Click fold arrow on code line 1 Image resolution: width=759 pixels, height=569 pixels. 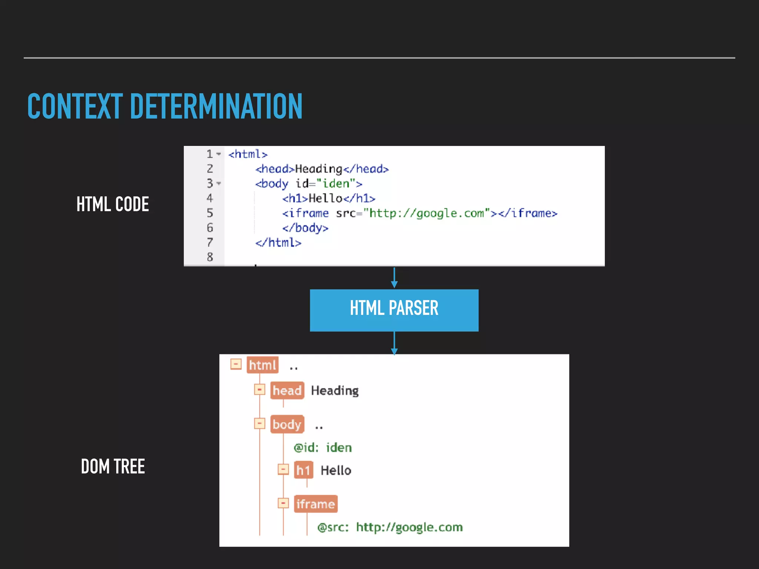coord(219,154)
